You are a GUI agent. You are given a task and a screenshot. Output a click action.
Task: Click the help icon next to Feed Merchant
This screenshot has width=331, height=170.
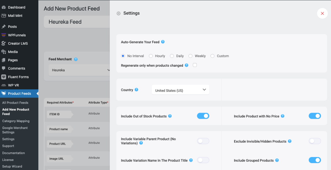click(x=76, y=59)
